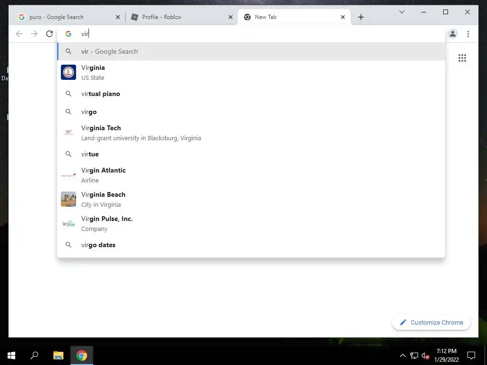Click the Customize Chrome button
487x365 pixels.
(431, 323)
